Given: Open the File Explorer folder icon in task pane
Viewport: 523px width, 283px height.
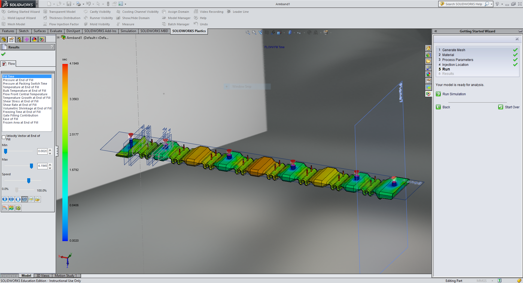Looking at the screenshot, I should [x=428, y=61].
